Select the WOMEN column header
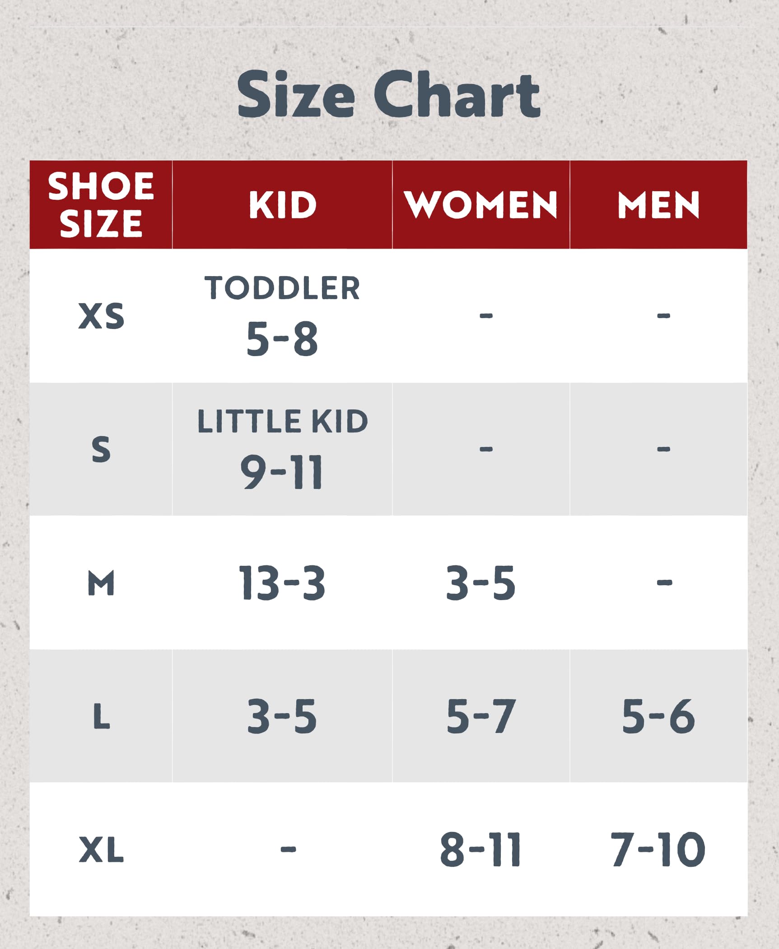The image size is (779, 949). click(x=480, y=205)
